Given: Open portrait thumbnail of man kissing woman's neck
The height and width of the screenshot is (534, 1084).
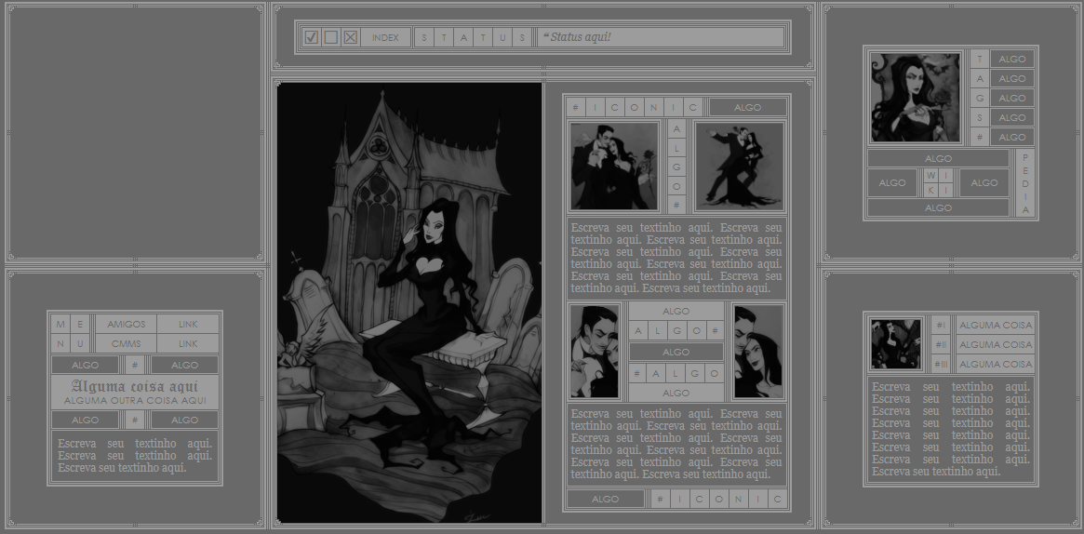Looking at the screenshot, I should coord(595,352).
